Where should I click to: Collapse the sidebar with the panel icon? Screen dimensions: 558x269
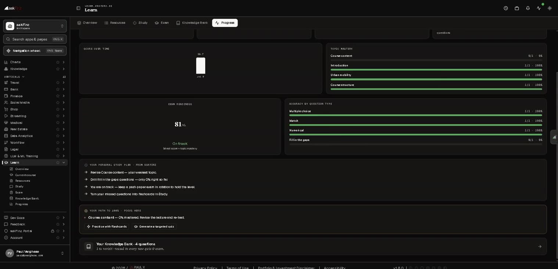[x=78, y=8]
